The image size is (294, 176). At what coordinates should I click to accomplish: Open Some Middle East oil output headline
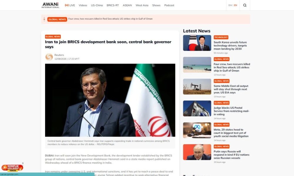tap(231, 89)
